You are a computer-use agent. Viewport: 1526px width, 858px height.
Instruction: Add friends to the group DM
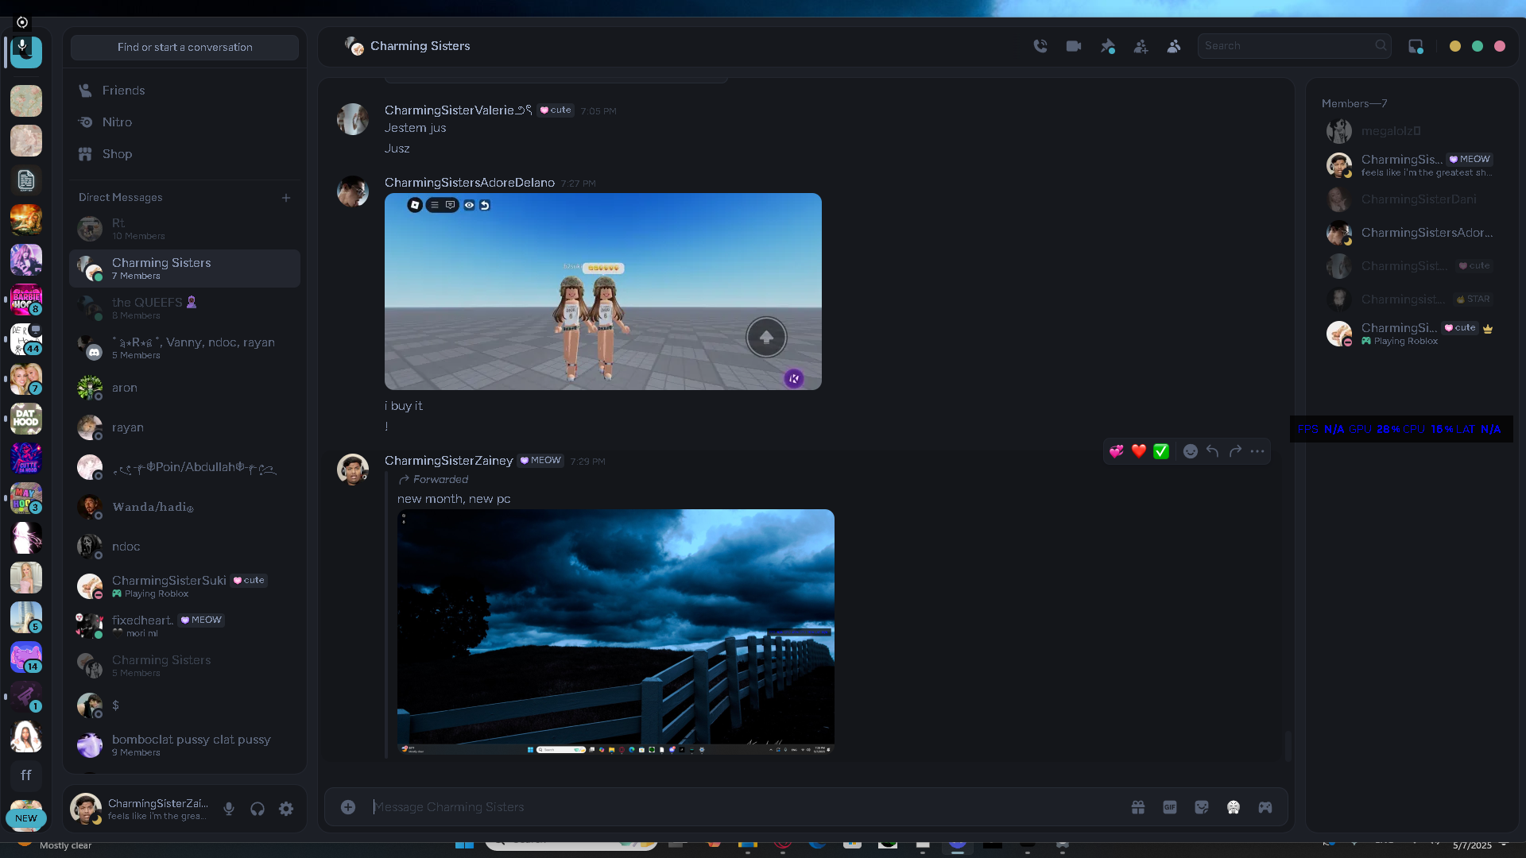coord(1141,46)
